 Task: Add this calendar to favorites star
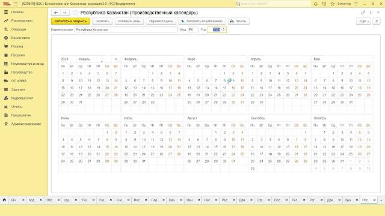tap(75, 13)
